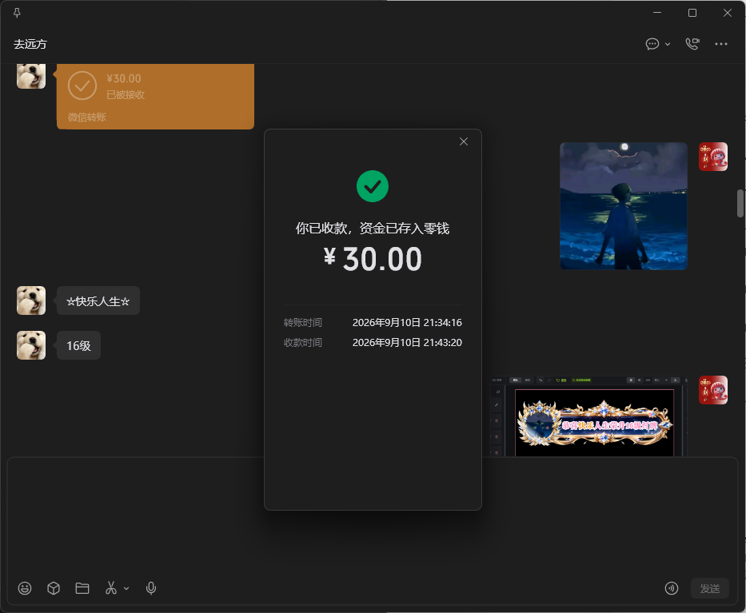Open the send file folder icon

[x=82, y=588]
